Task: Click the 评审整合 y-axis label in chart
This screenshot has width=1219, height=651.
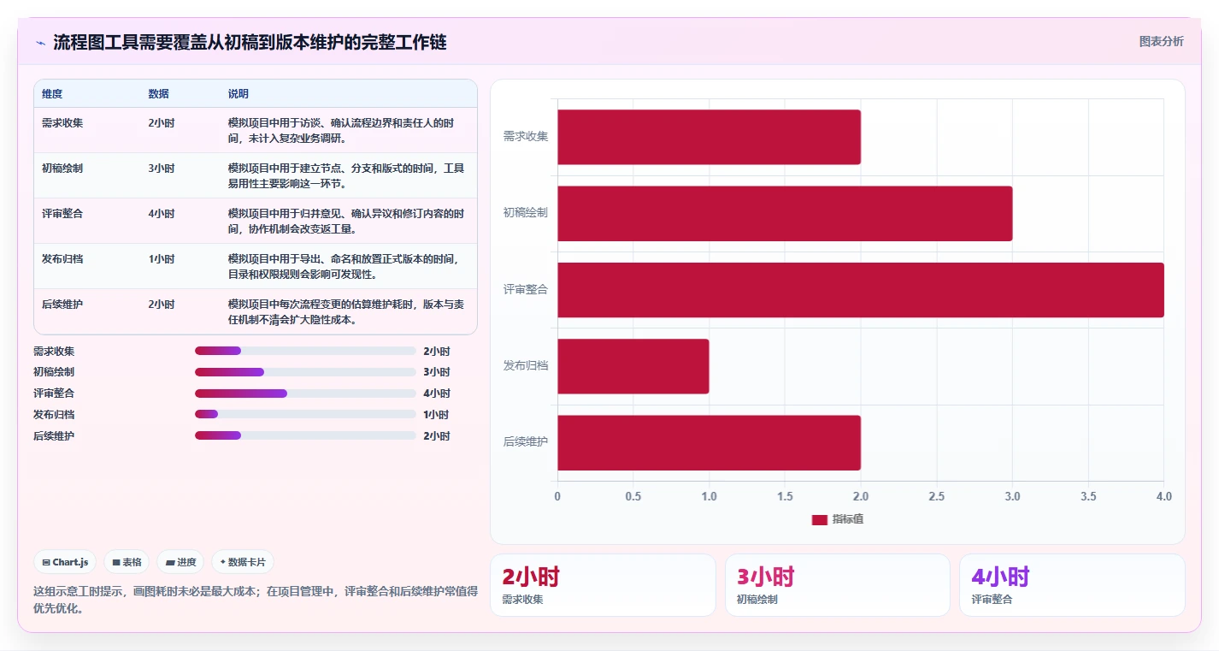Action: click(x=526, y=289)
